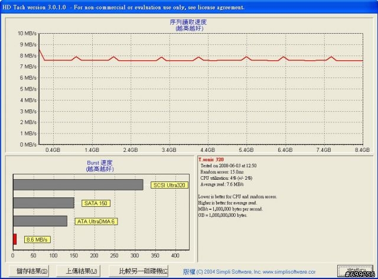Screen dimensions: 378x279
Task: Click the SATA 150 gray bar
Action: [44, 203]
